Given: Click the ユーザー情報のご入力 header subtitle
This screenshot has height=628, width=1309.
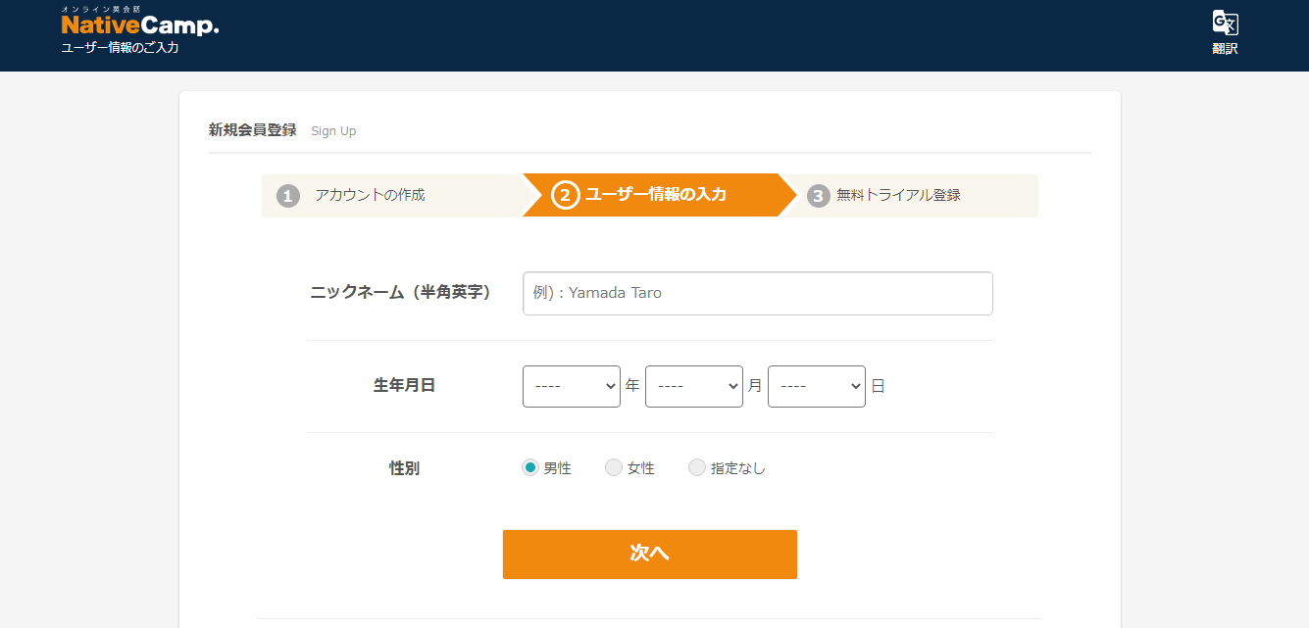Looking at the screenshot, I should point(120,47).
